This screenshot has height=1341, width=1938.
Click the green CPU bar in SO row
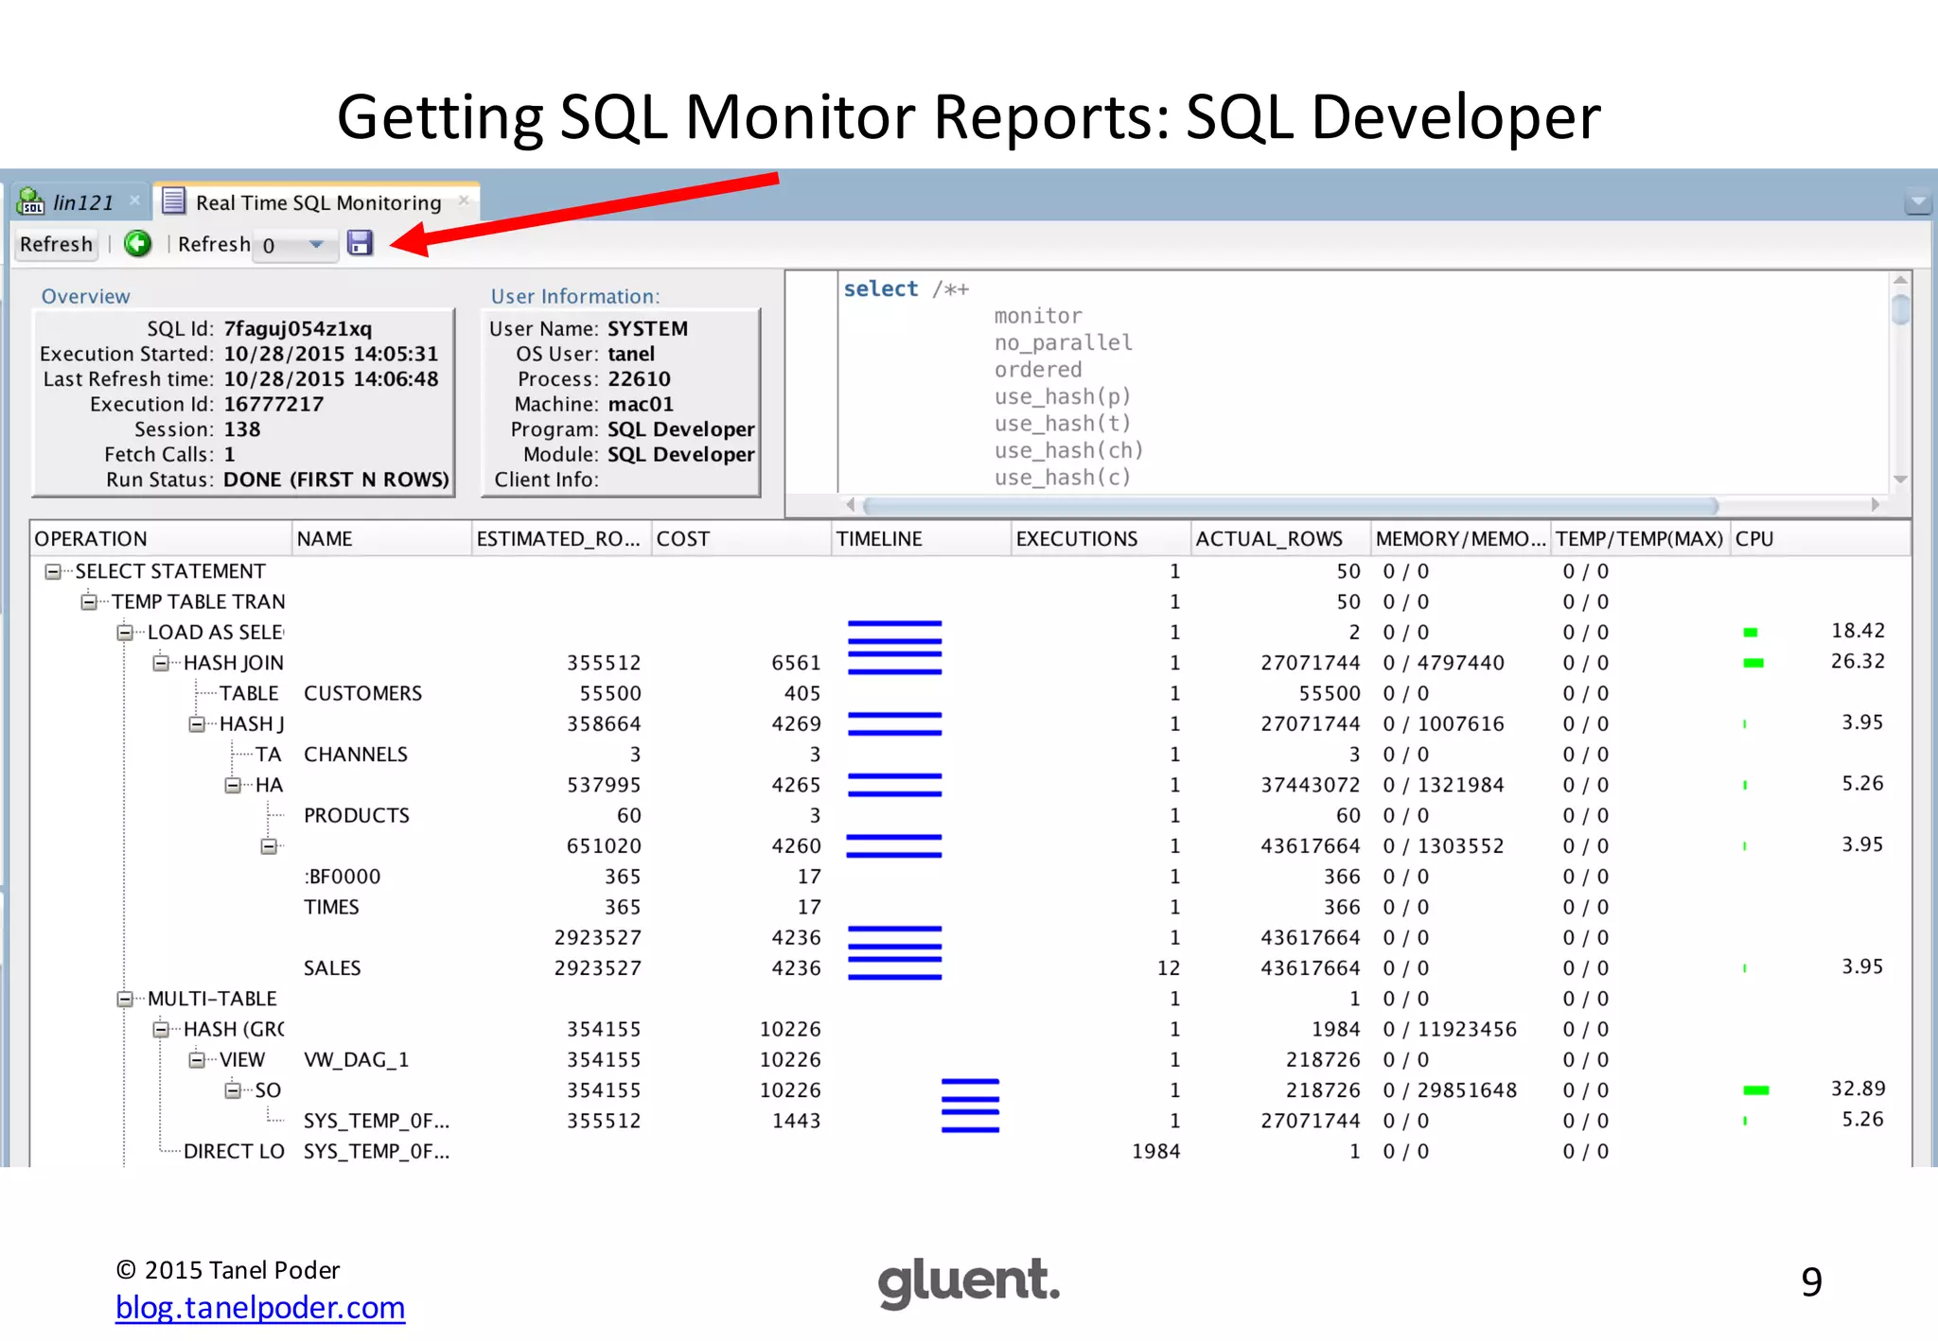[x=1755, y=1090]
